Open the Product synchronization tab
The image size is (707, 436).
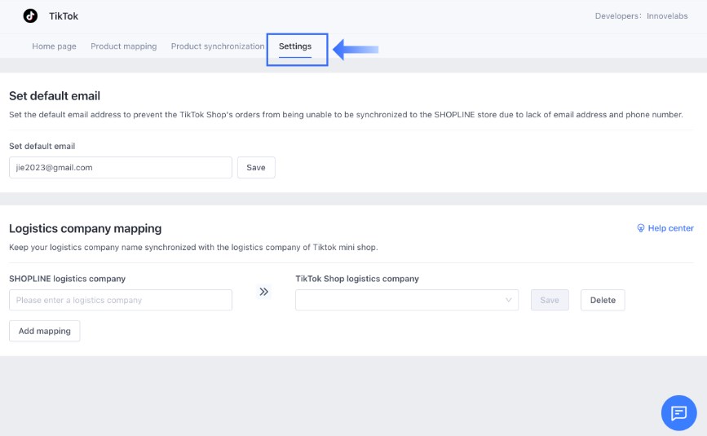(x=218, y=46)
